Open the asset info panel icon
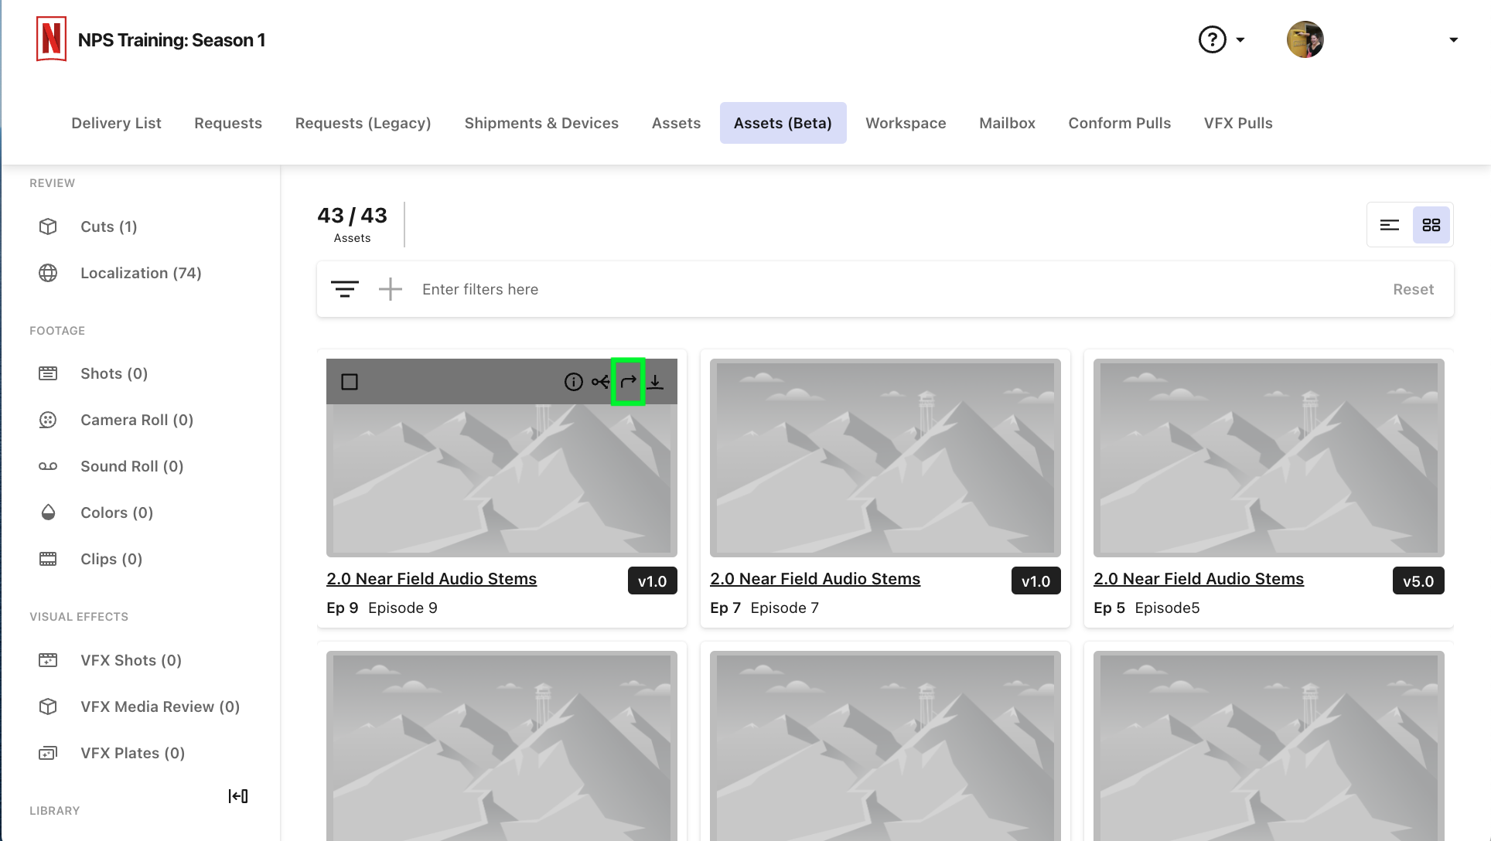 (573, 381)
